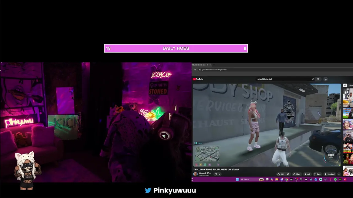Open the Maxamili RP channel avatar

click(195, 174)
